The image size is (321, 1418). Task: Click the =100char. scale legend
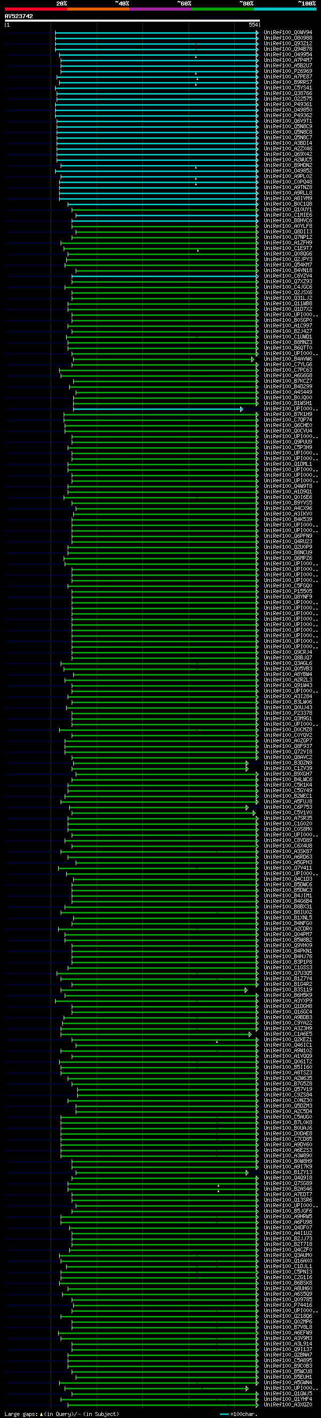click(x=239, y=1413)
